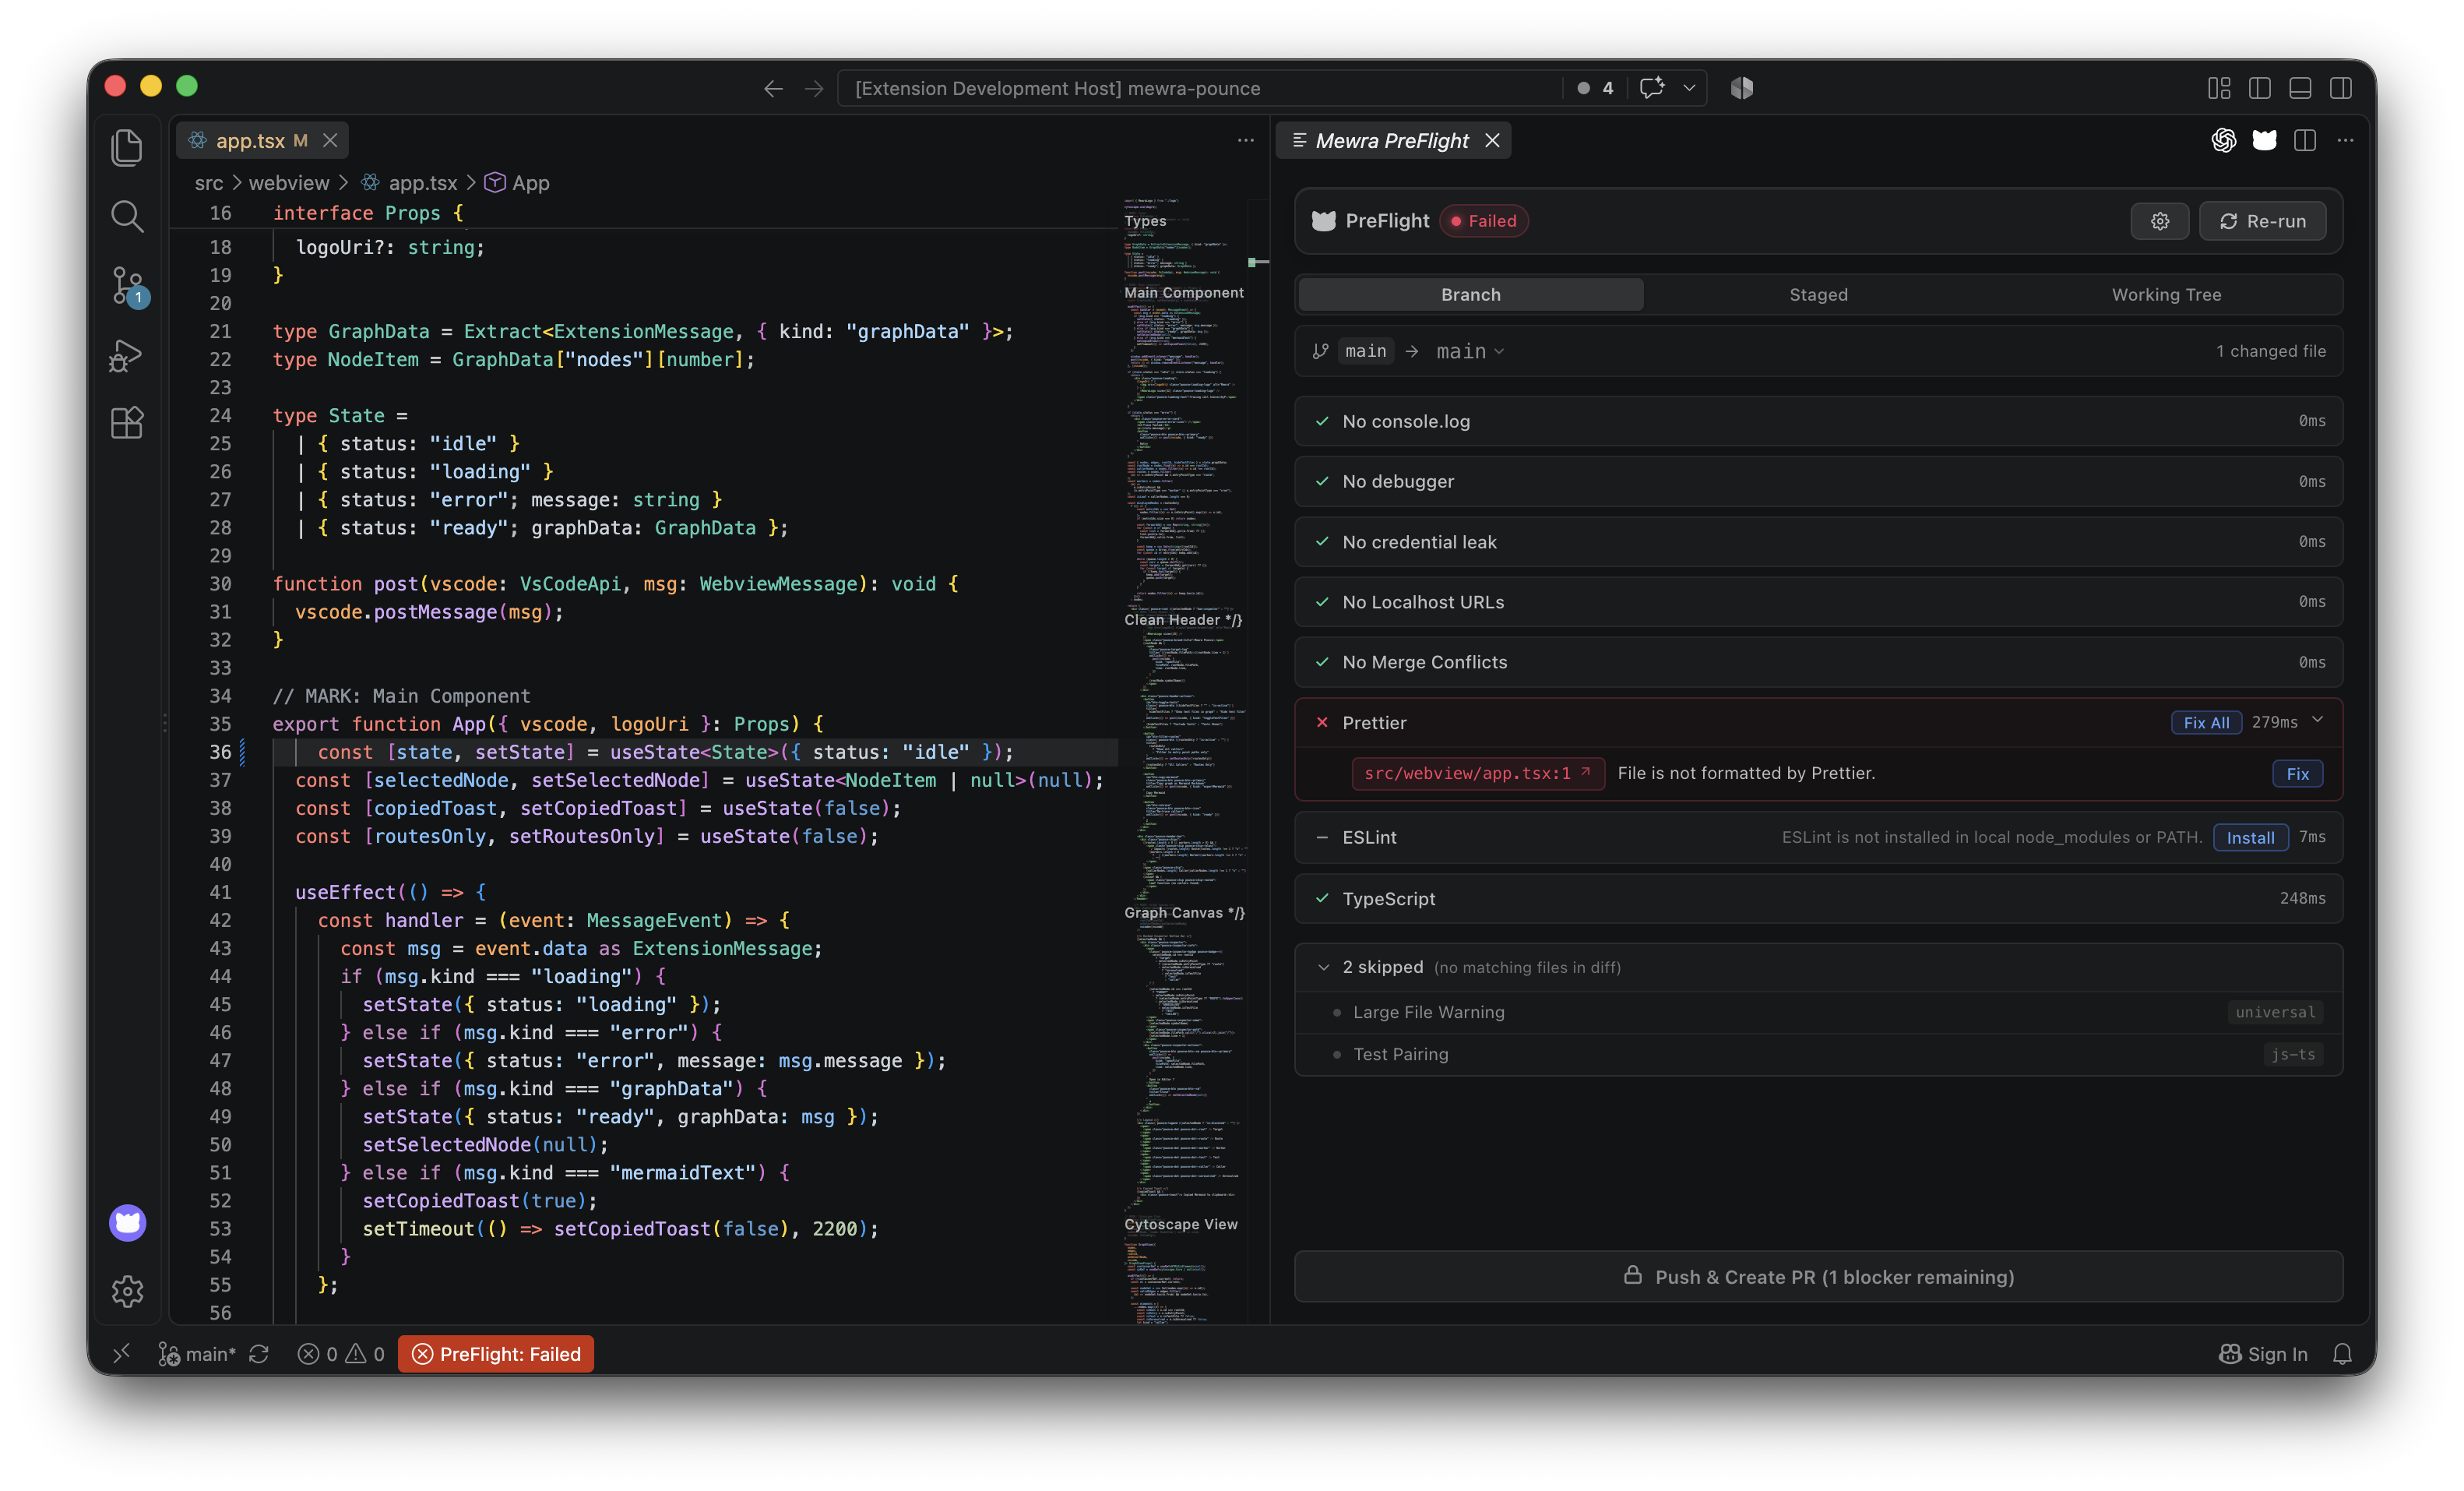Image resolution: width=2464 pixels, height=1491 pixels.
Task: Click the remote window indicator in the status bar
Action: coord(122,1353)
